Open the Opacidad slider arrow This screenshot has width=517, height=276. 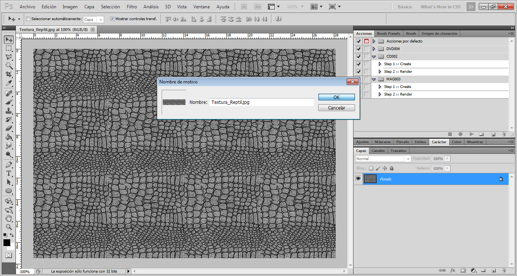[x=447, y=158]
